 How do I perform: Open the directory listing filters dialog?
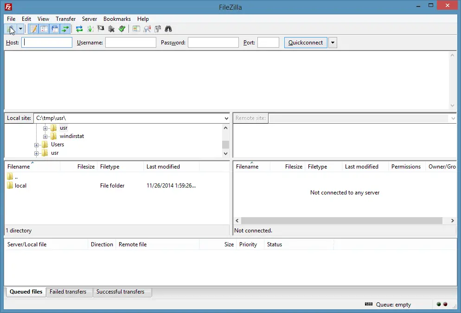[136, 29]
